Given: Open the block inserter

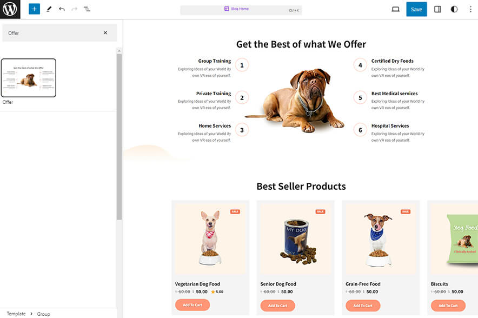Looking at the screenshot, I should click(34, 9).
